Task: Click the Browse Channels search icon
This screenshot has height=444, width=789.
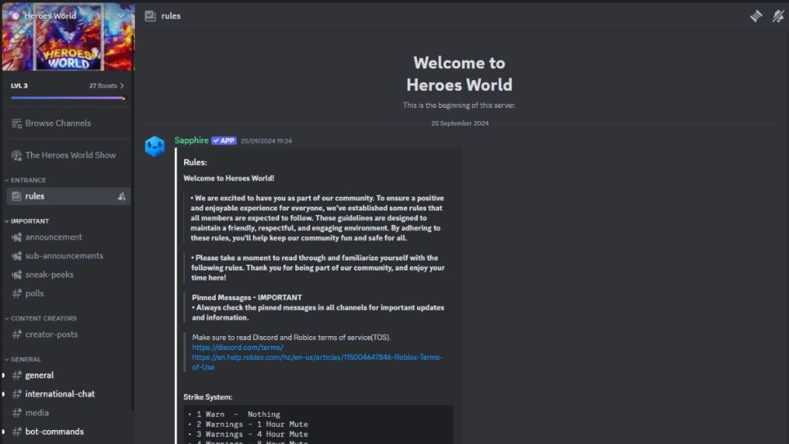Action: [16, 123]
